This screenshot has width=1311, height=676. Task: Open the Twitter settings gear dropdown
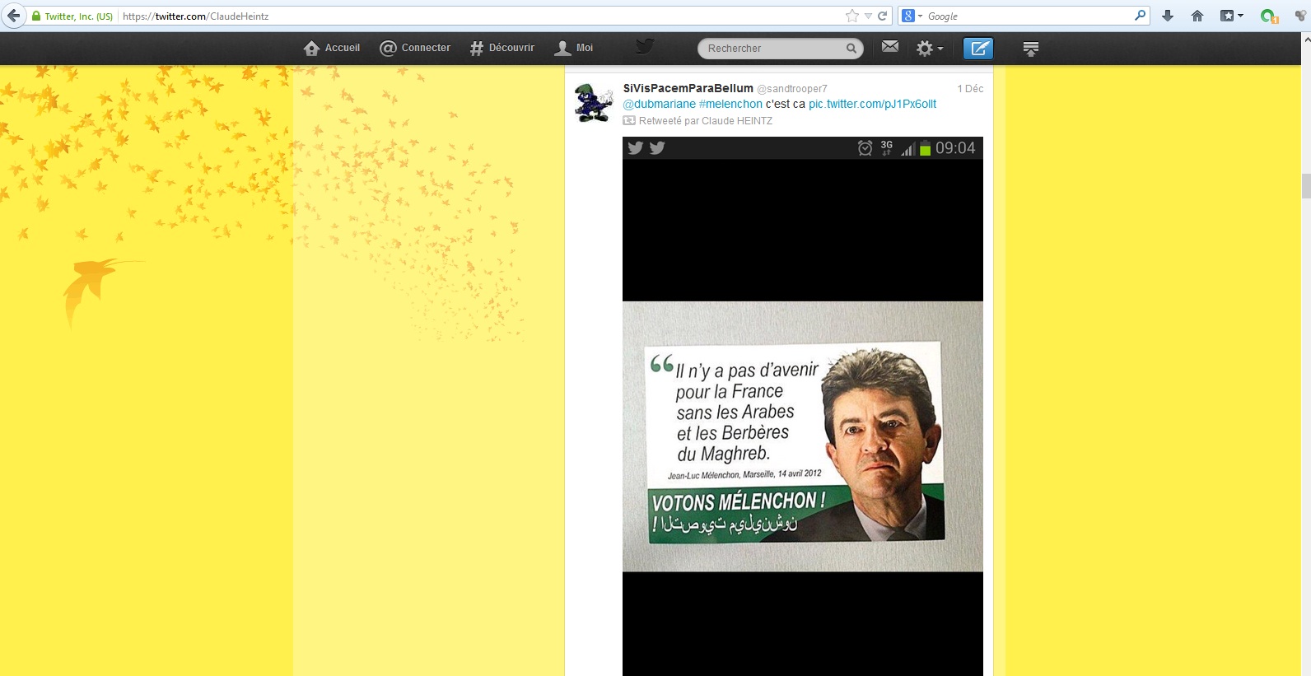pos(929,49)
